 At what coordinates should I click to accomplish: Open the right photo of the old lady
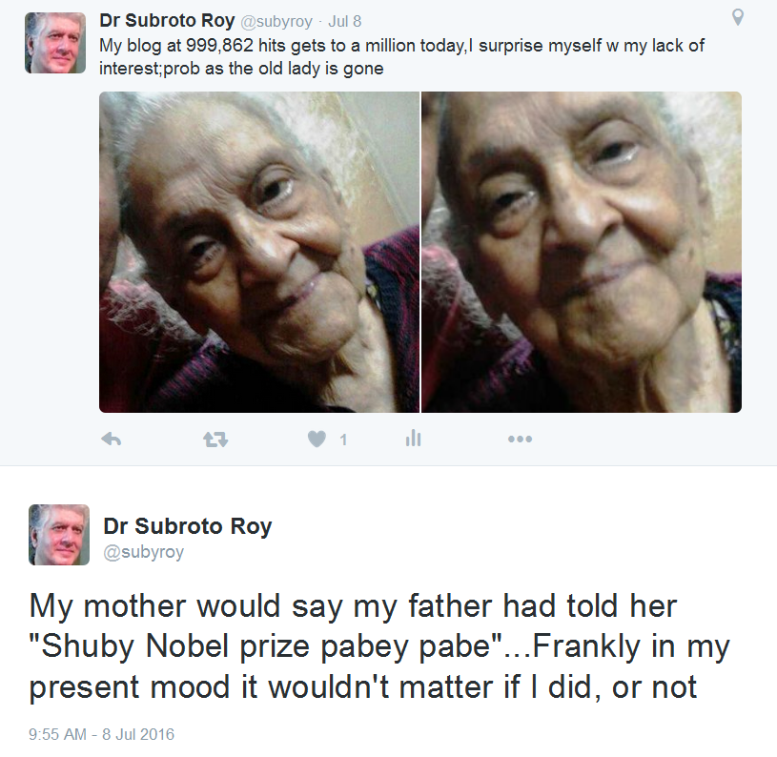[x=582, y=252]
